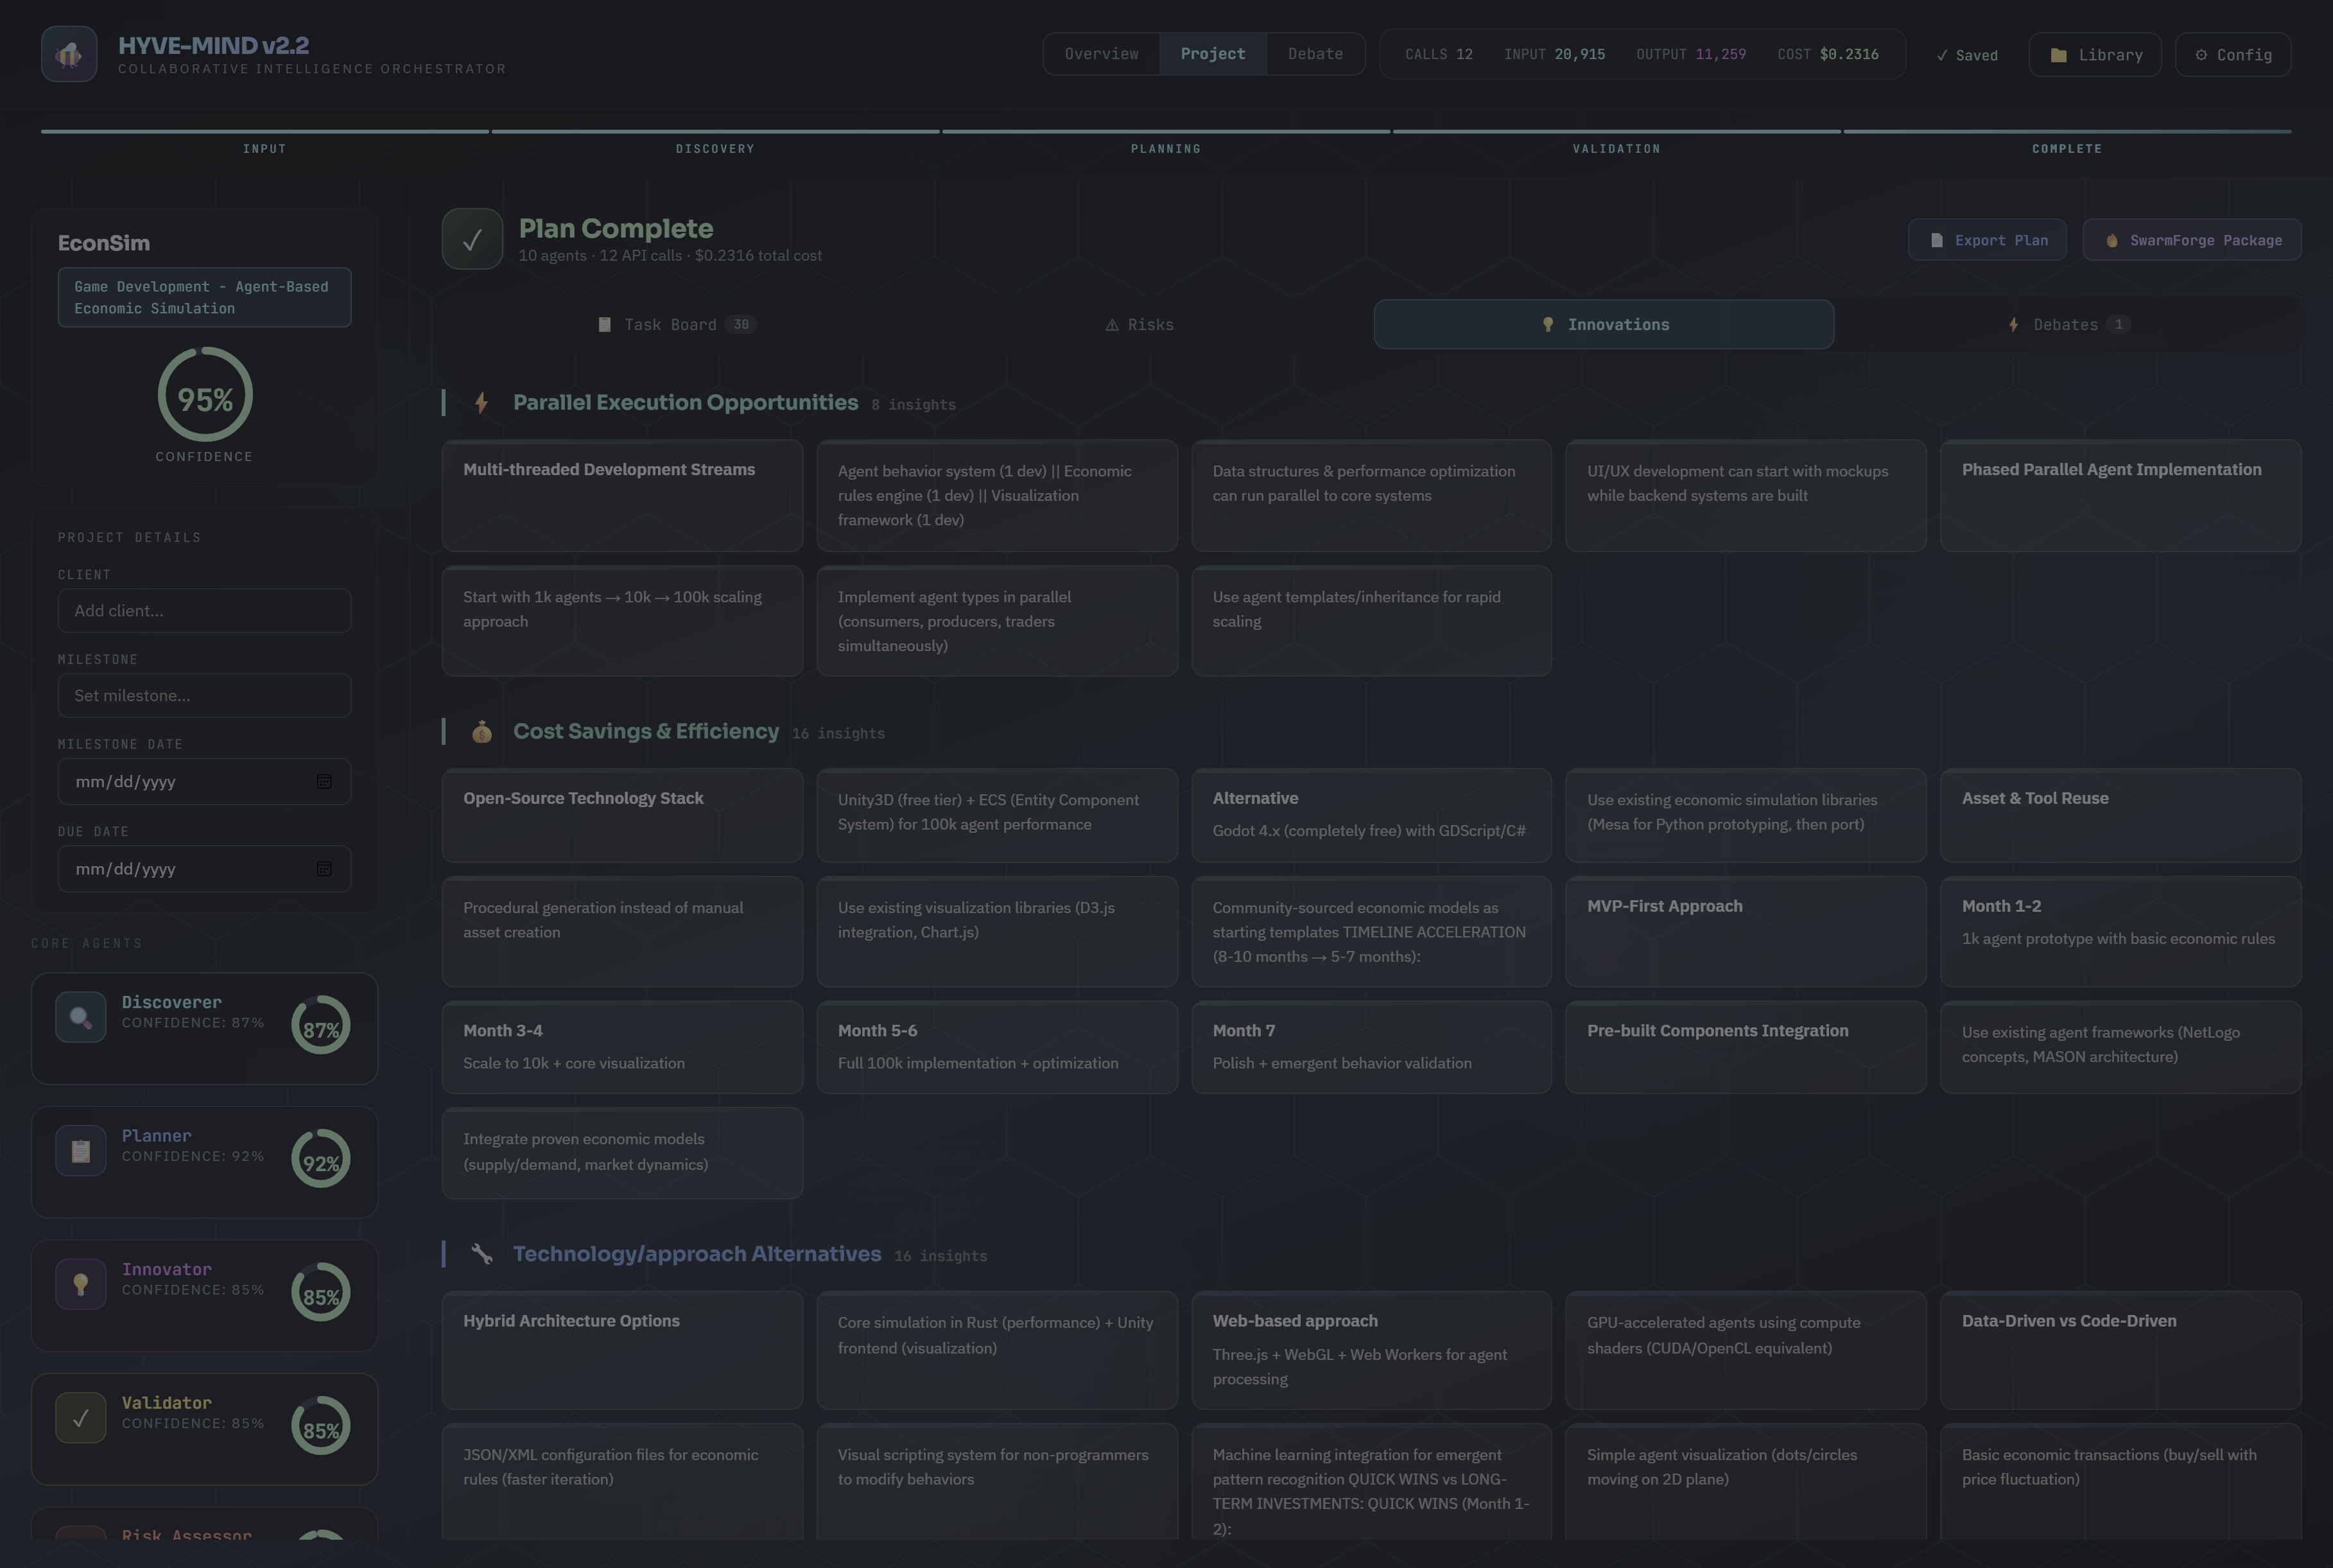Screen dimensions: 2333x1568
Task: Click the SwarmForge Package button
Action: 2191,241
